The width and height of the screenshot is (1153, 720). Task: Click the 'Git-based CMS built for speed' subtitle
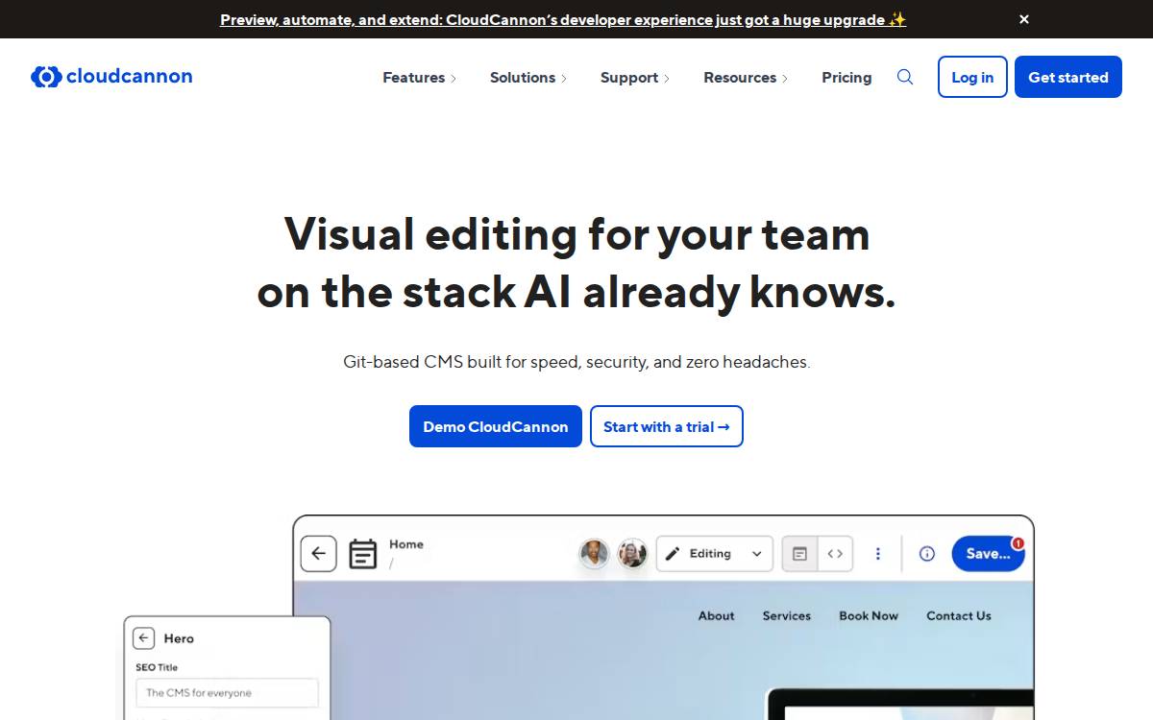(x=576, y=362)
